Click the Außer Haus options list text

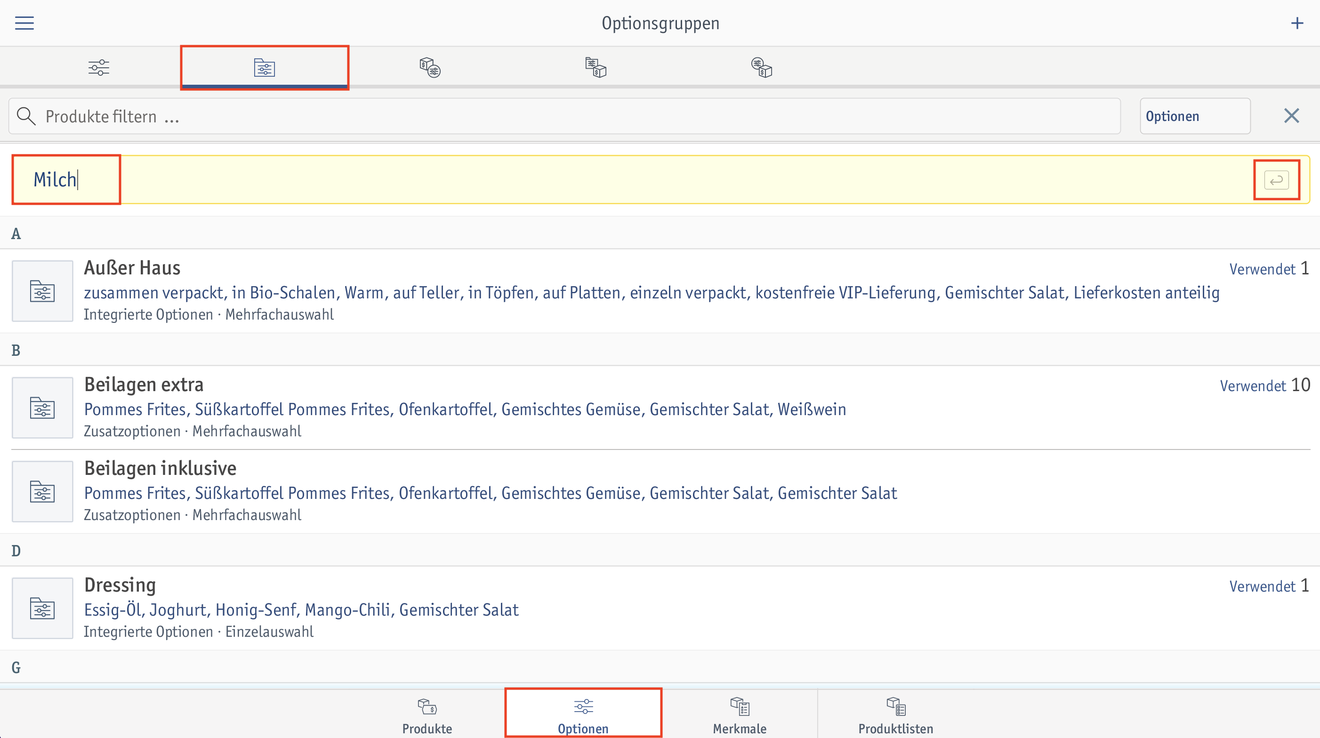(651, 293)
